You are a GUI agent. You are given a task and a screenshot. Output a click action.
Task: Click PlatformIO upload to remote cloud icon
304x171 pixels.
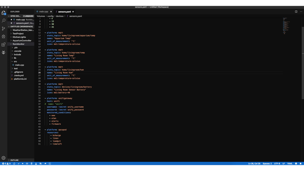point(27,164)
